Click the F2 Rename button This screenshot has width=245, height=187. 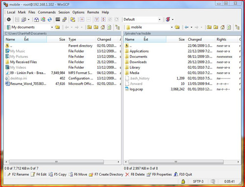tap(18, 174)
